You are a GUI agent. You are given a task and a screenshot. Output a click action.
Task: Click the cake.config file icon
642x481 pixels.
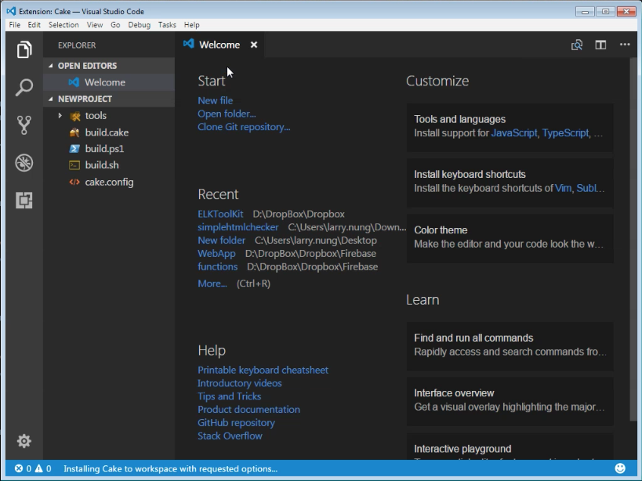tap(74, 182)
